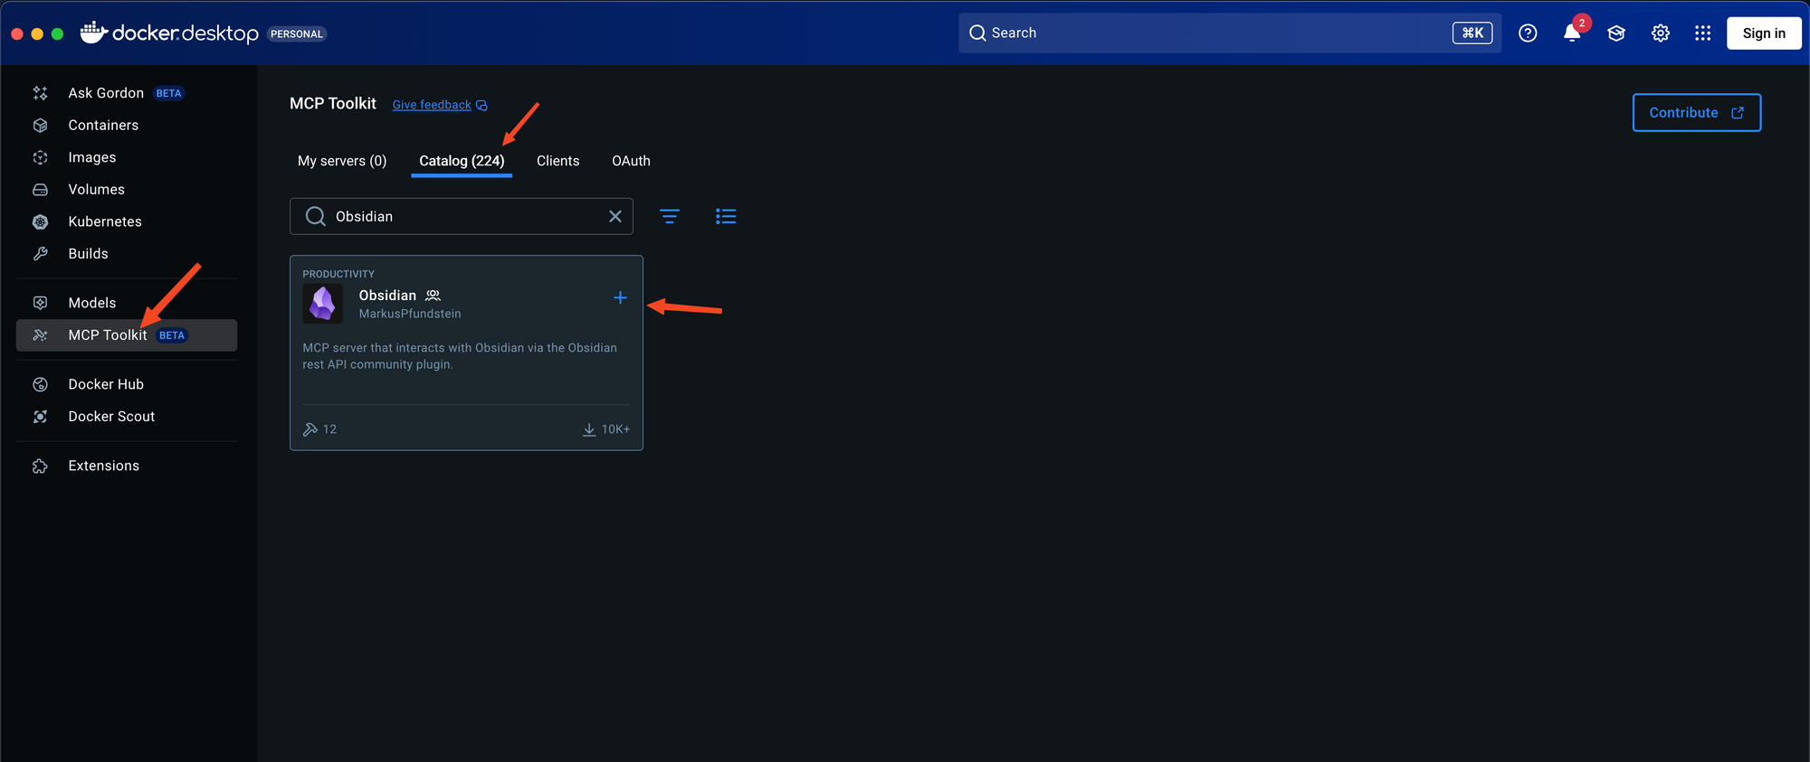Open Docker settings gear icon
The image size is (1810, 762).
1660,33
